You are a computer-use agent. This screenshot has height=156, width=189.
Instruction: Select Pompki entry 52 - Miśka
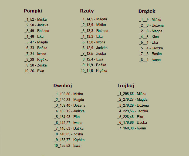[x=36, y=19]
